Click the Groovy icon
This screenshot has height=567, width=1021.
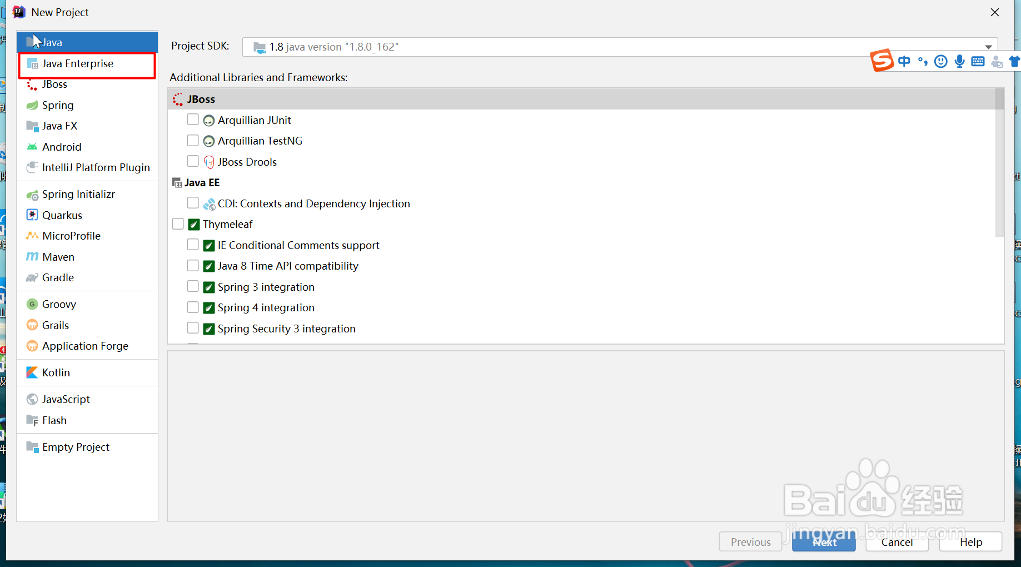(x=32, y=305)
